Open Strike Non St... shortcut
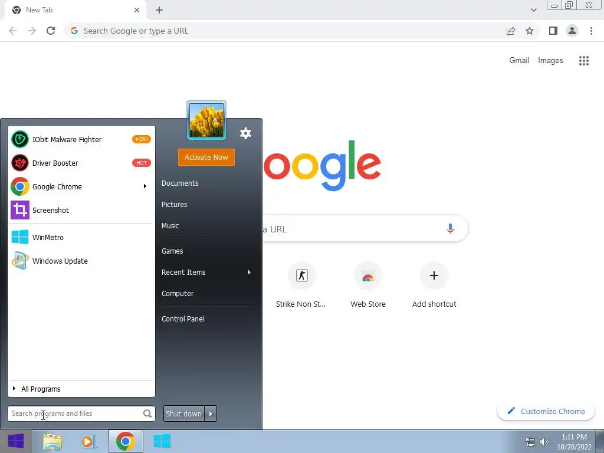The width and height of the screenshot is (604, 453). tap(301, 285)
